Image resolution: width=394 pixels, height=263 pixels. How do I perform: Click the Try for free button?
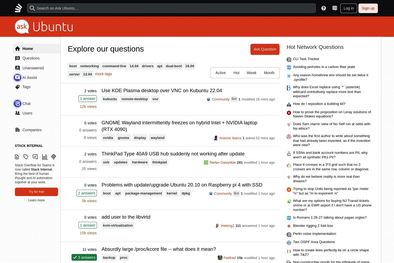point(36,192)
